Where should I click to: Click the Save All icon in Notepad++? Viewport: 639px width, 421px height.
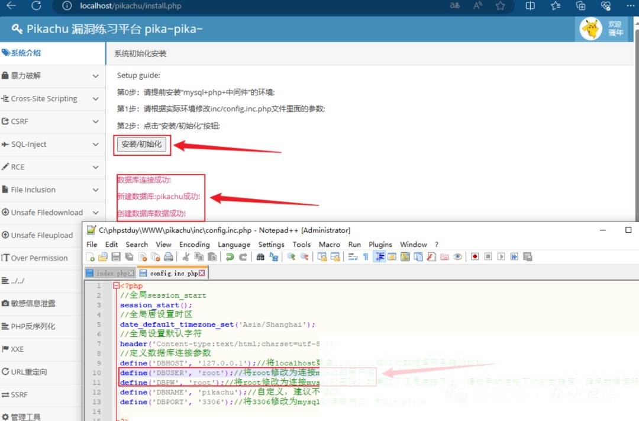(x=129, y=256)
